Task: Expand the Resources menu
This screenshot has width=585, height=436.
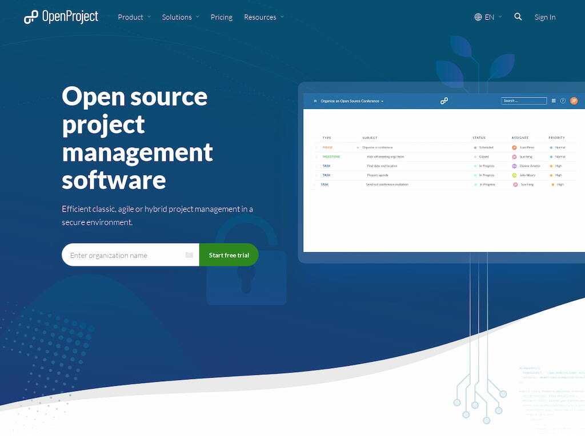Action: 264,17
